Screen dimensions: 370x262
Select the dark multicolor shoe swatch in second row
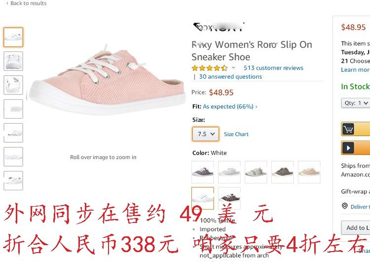pyautogui.click(x=229, y=198)
